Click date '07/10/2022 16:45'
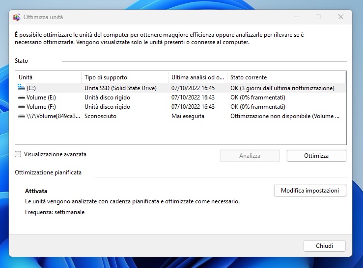363x268 pixels. [193, 88]
